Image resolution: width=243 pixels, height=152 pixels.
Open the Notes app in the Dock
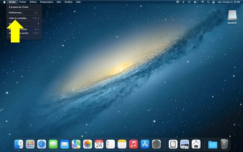[122, 144]
